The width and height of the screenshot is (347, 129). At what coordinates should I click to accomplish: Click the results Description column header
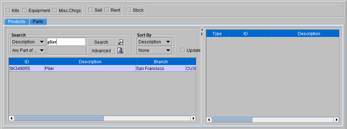click(x=90, y=61)
